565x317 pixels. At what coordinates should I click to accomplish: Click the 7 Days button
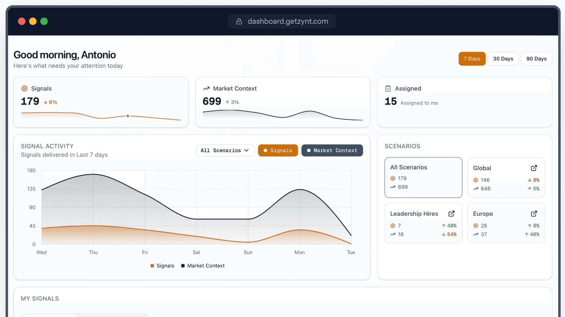click(x=472, y=59)
